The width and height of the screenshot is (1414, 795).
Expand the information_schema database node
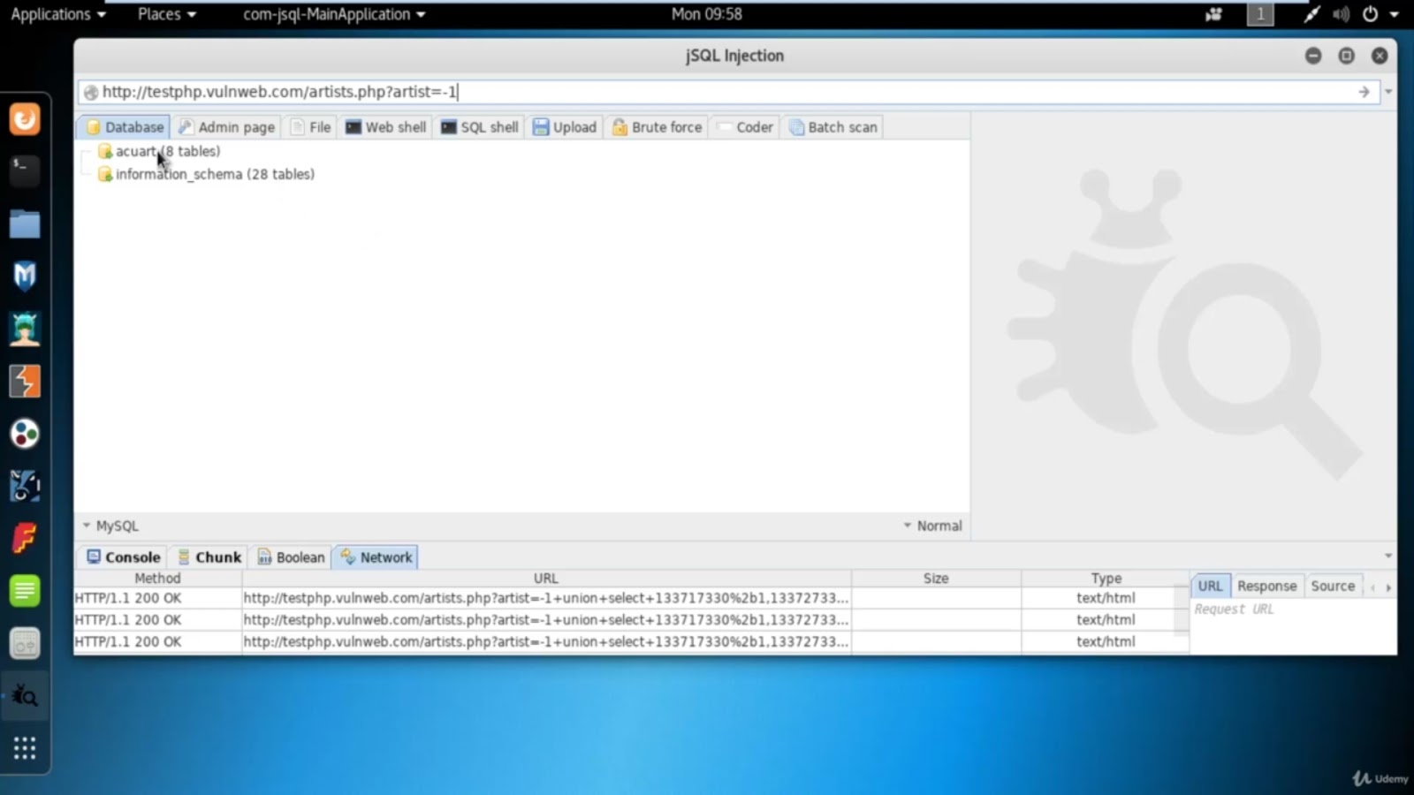point(85,174)
